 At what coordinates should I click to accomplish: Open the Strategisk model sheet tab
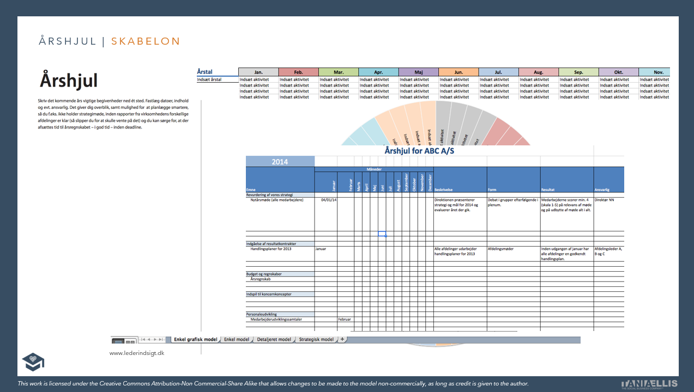pyautogui.click(x=316, y=339)
